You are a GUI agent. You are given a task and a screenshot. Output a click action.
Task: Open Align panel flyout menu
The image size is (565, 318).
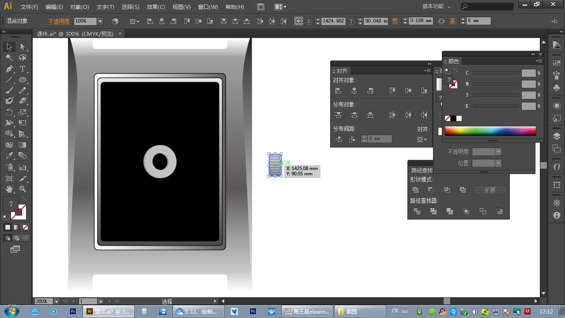[x=427, y=71]
